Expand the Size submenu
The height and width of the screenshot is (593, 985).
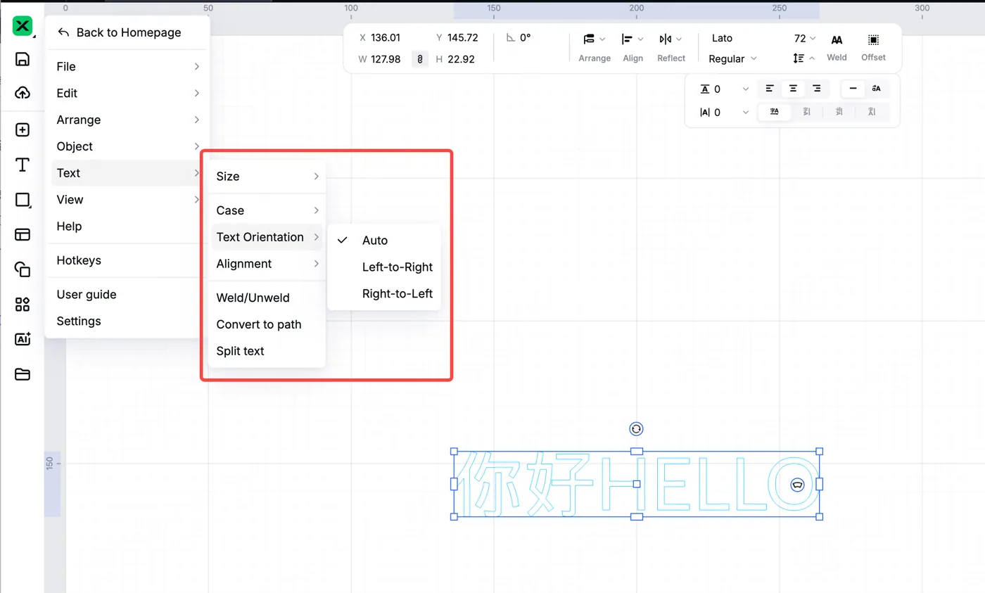pos(267,177)
